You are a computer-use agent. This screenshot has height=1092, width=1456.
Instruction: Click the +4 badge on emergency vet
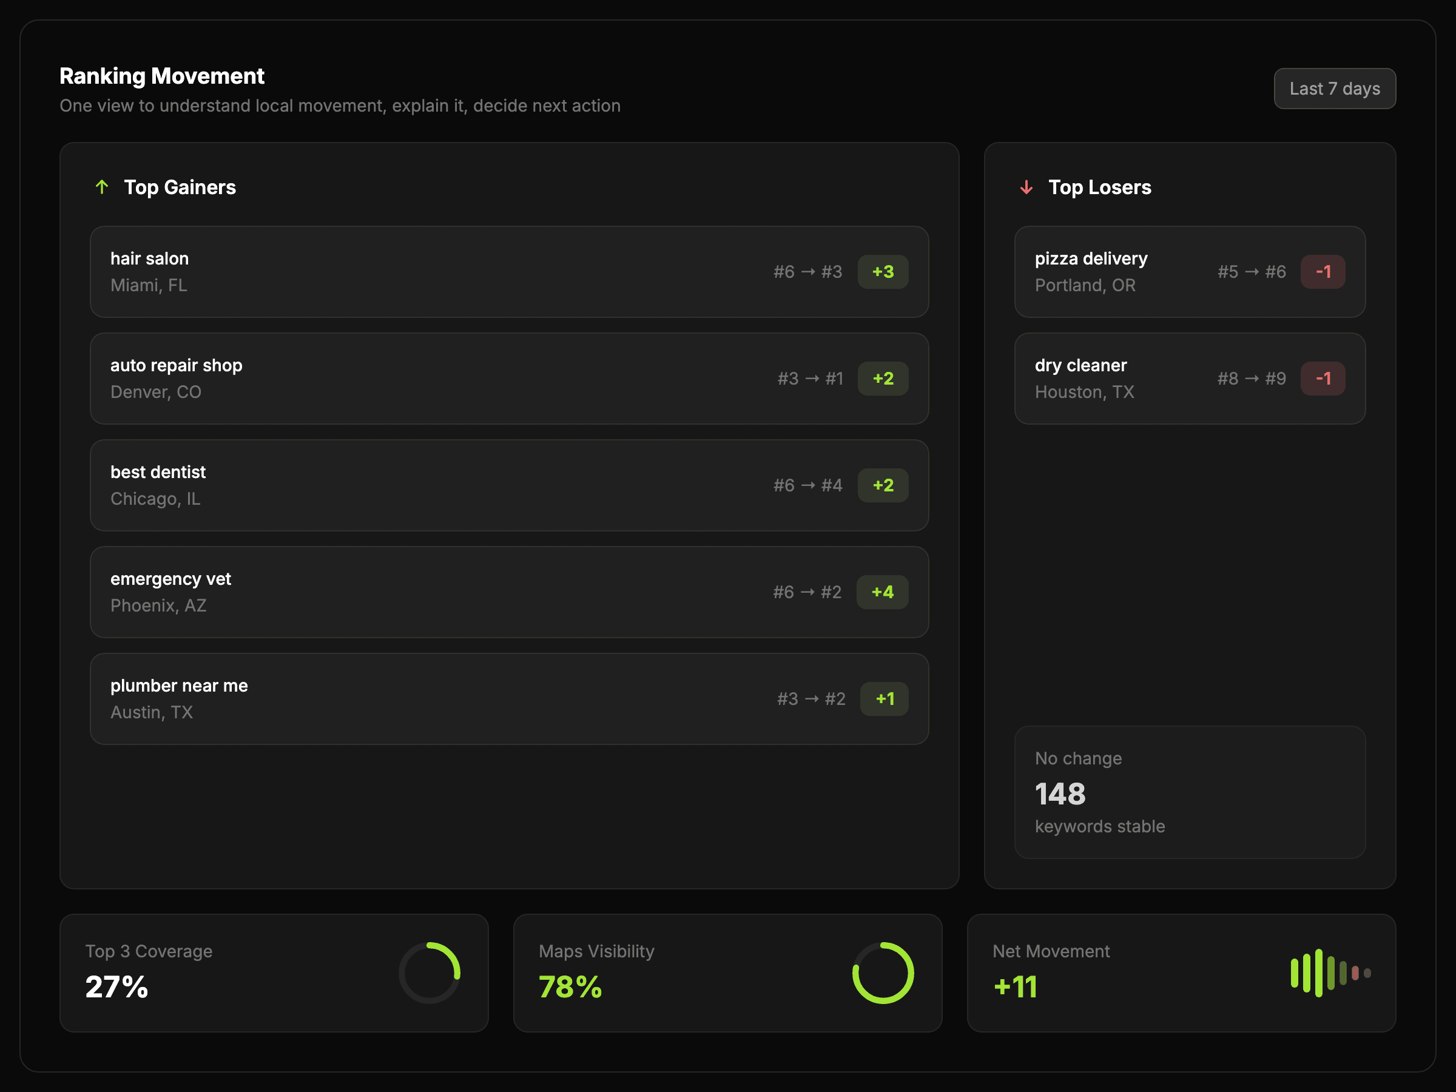tap(881, 591)
